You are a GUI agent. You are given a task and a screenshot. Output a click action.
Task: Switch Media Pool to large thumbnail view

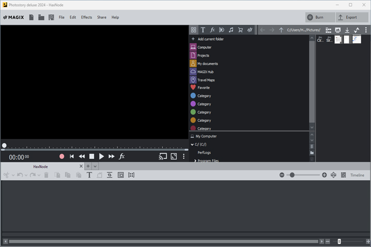pyautogui.click(x=338, y=30)
